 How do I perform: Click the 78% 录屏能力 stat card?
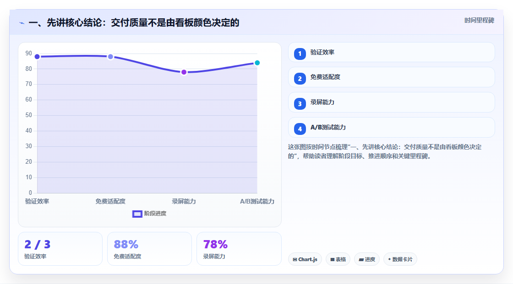(239, 249)
